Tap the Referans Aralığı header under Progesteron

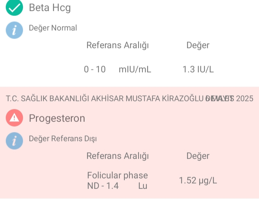(118, 156)
